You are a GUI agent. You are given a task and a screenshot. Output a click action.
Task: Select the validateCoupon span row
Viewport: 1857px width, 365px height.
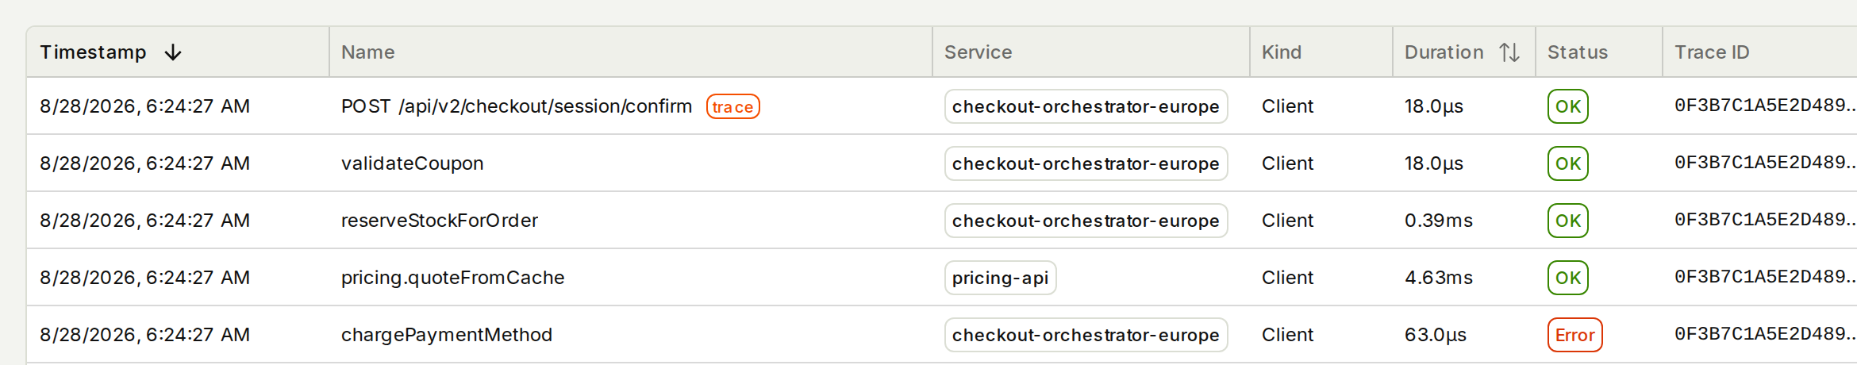pyautogui.click(x=942, y=163)
